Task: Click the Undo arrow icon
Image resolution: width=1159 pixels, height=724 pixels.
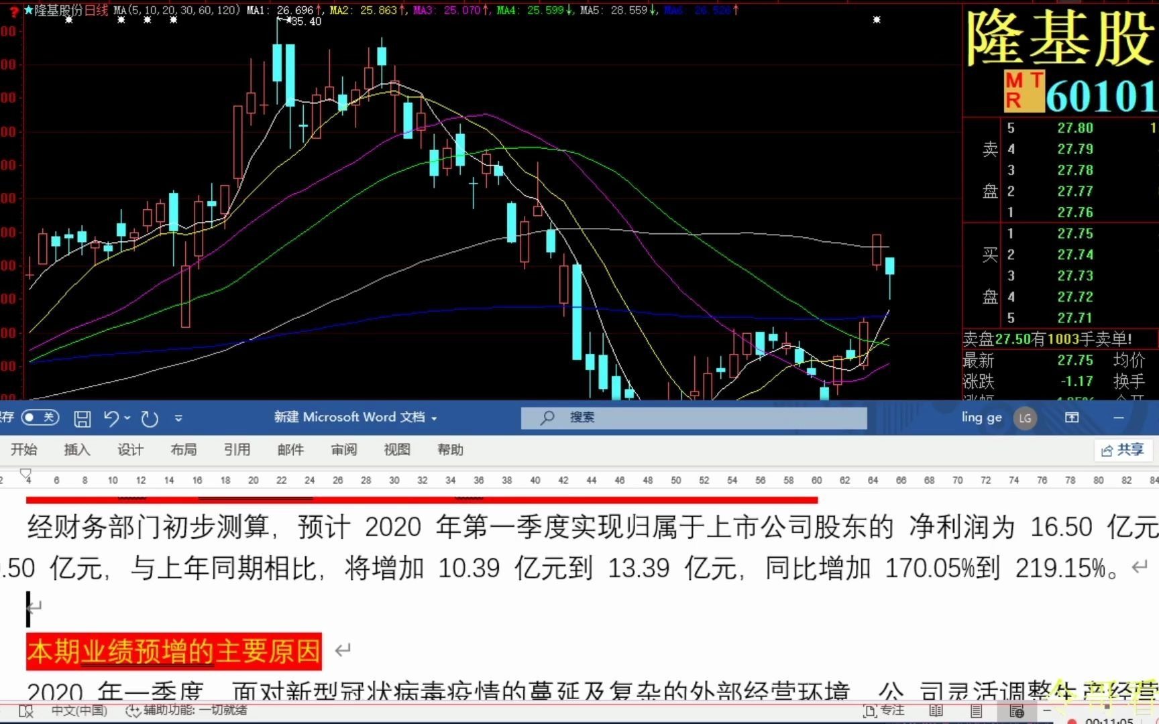Action: 111,418
